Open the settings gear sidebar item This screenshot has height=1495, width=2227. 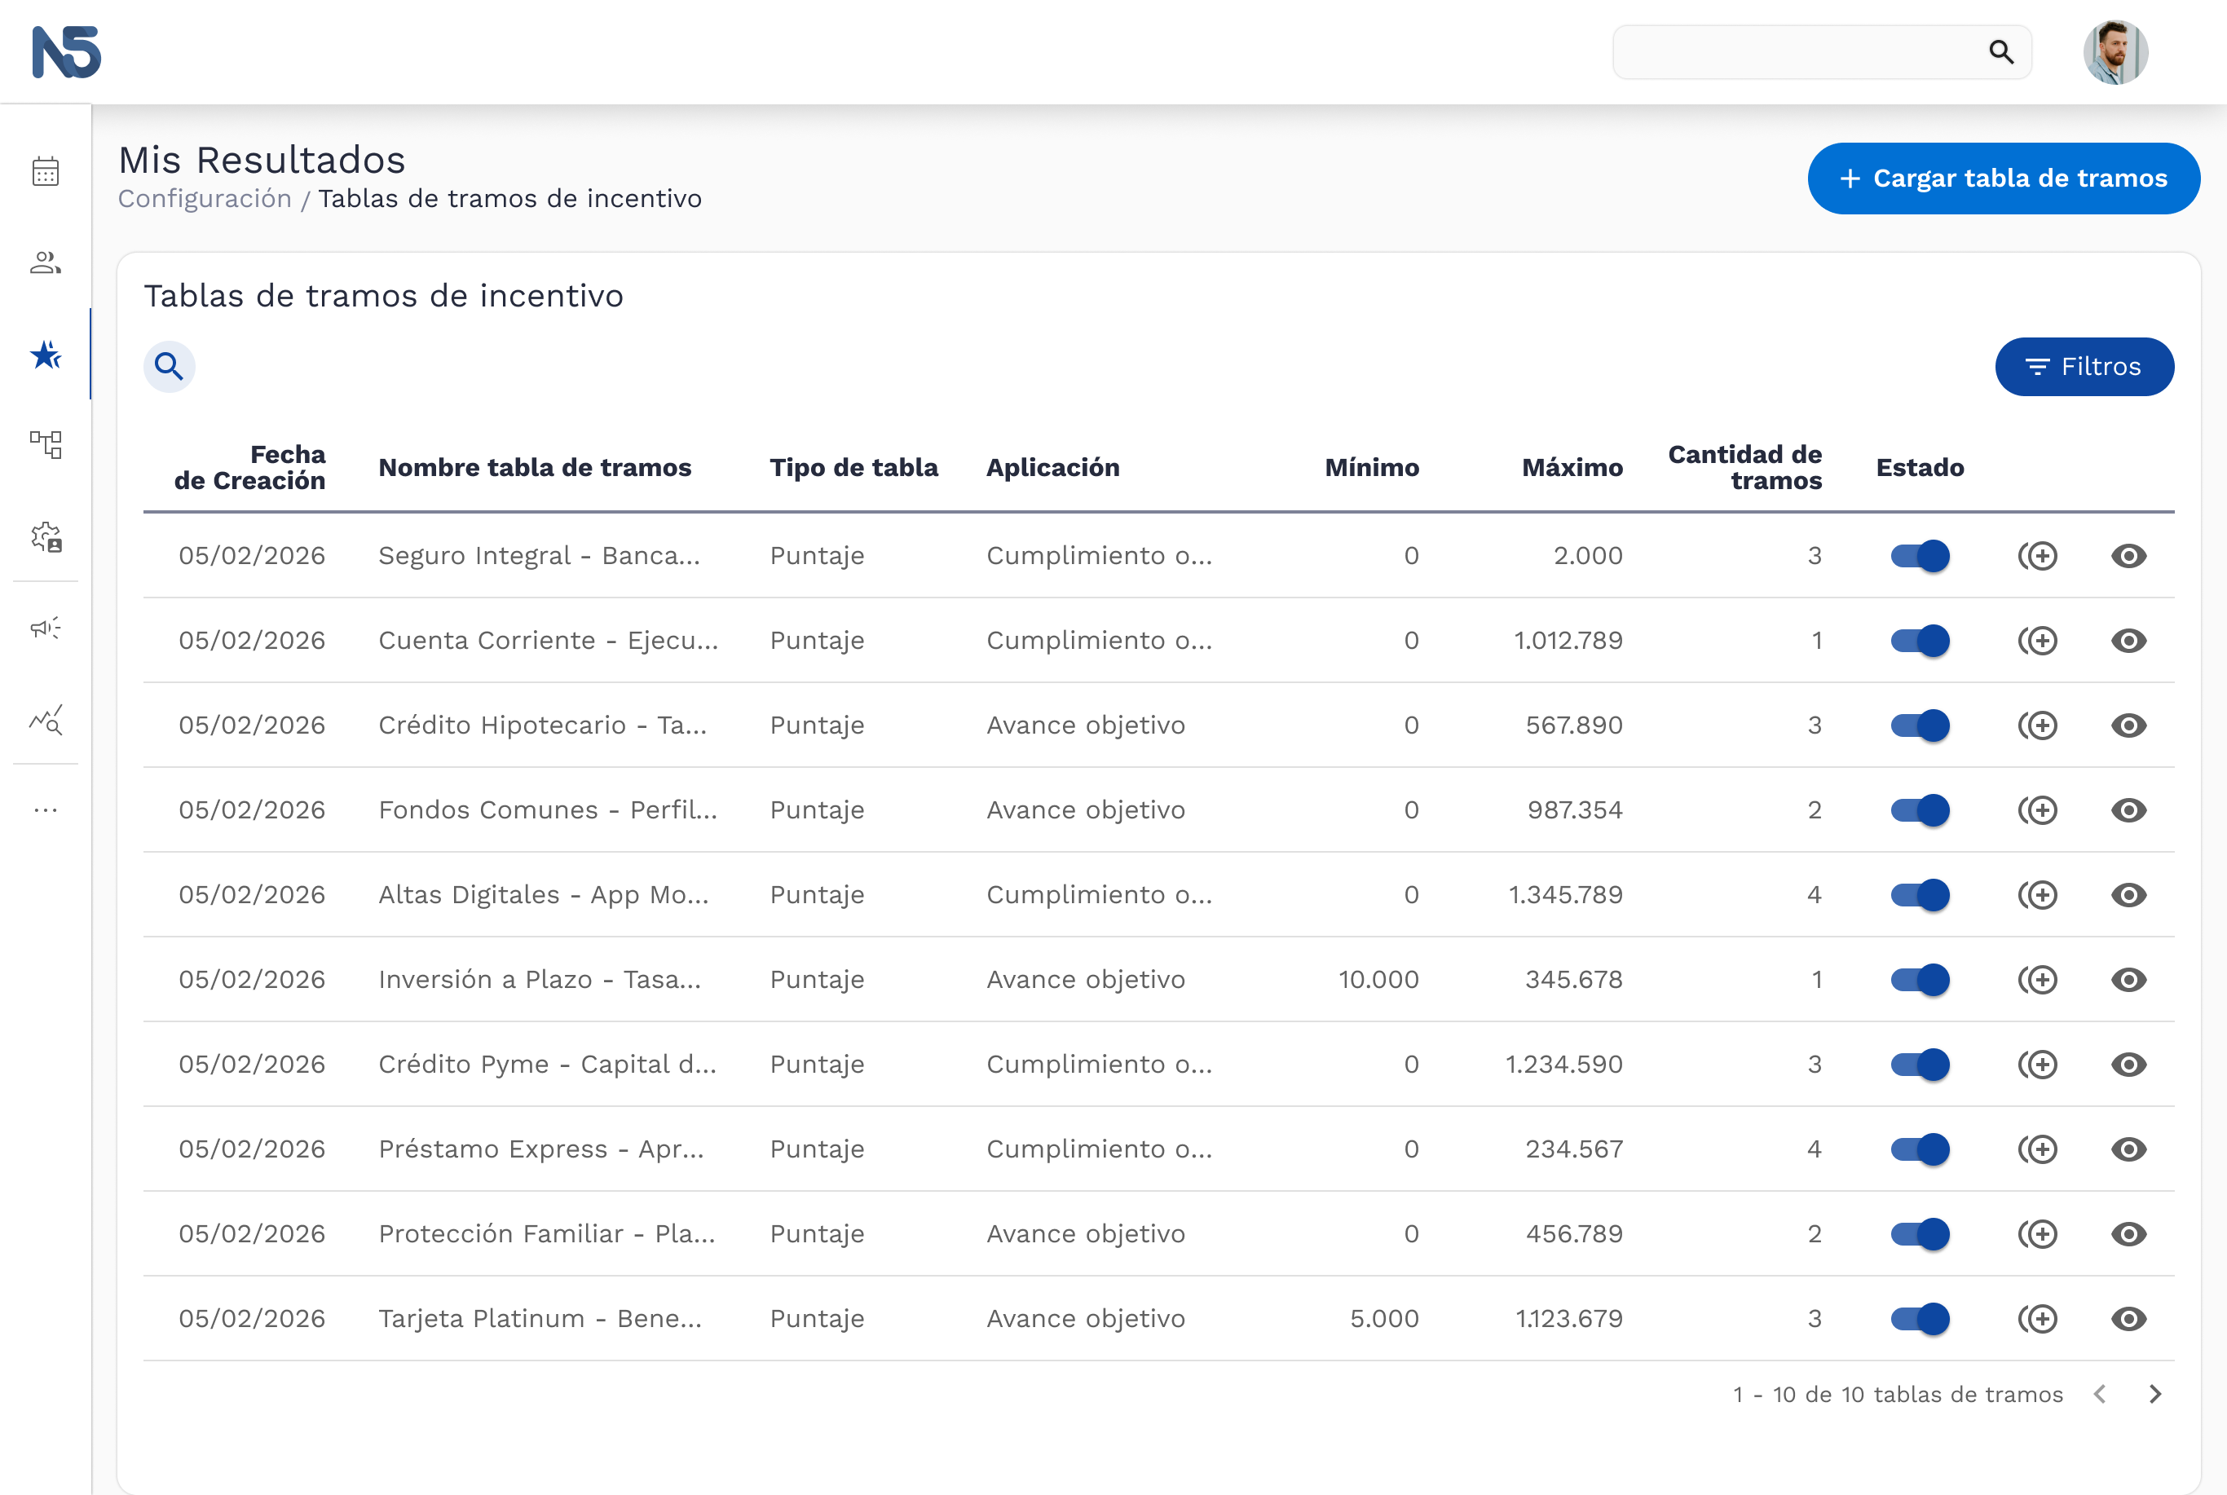click(x=46, y=537)
